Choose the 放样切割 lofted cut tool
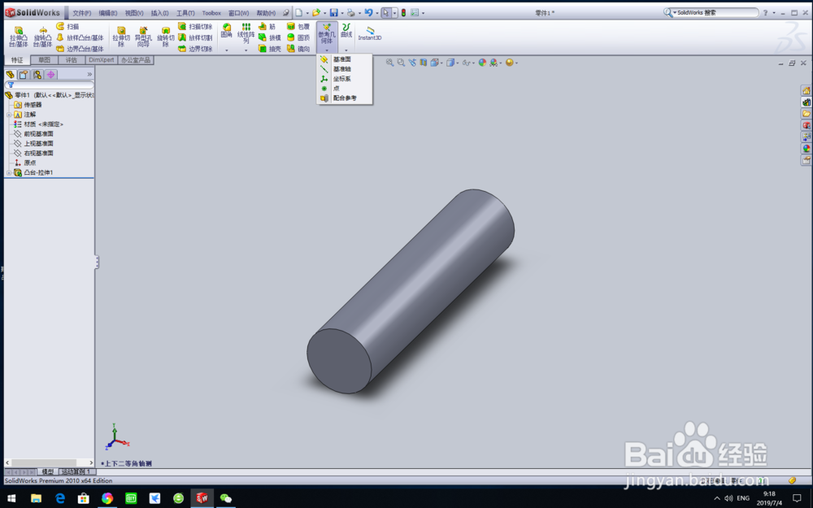Image resolution: width=813 pixels, height=508 pixels. point(195,37)
